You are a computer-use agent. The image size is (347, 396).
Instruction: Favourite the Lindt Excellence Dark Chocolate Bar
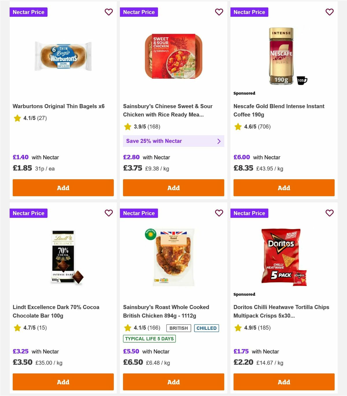point(109,213)
